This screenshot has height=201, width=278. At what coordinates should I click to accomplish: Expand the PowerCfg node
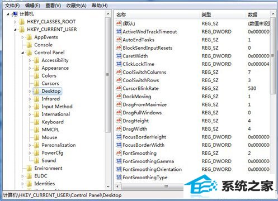tap(30, 153)
